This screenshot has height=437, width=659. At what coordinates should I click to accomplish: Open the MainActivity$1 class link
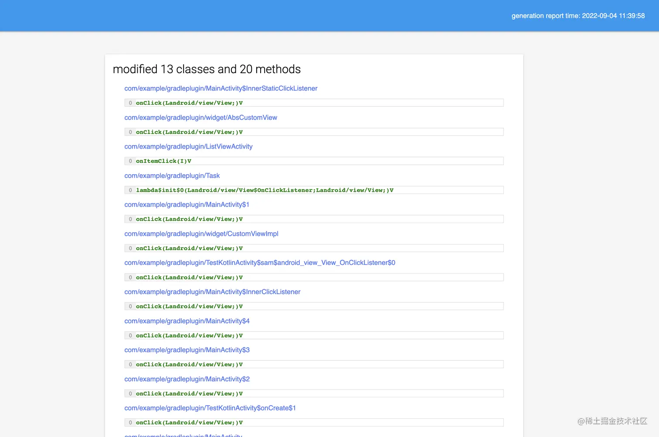[187, 204]
